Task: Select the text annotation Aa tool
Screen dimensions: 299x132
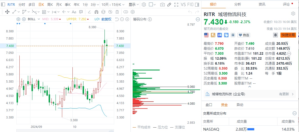Action: click(74, 12)
